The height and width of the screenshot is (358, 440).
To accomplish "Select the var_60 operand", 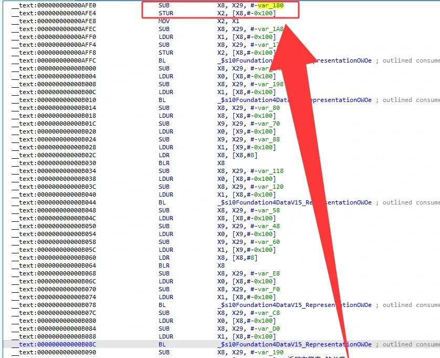I will pyautogui.click(x=269, y=242).
